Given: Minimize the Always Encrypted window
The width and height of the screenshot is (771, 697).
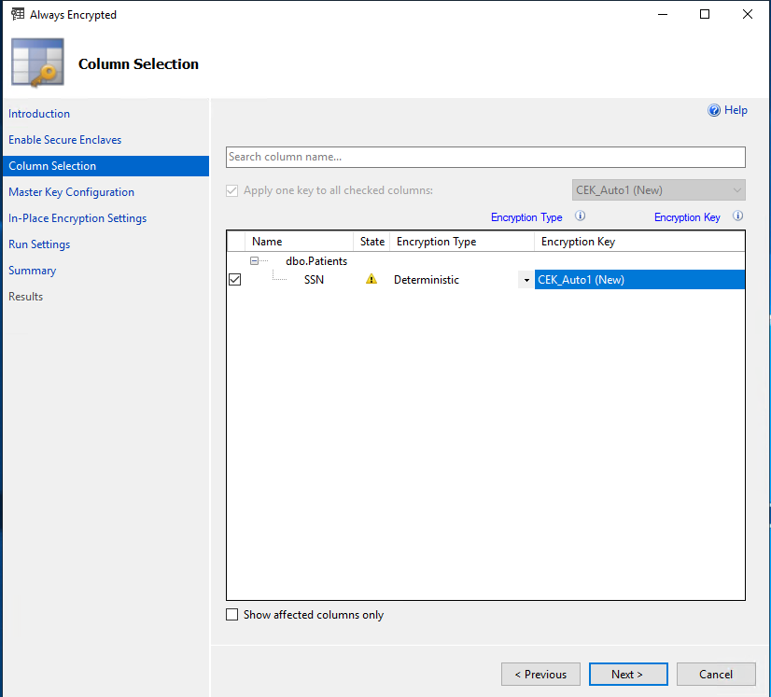Looking at the screenshot, I should tap(663, 14).
